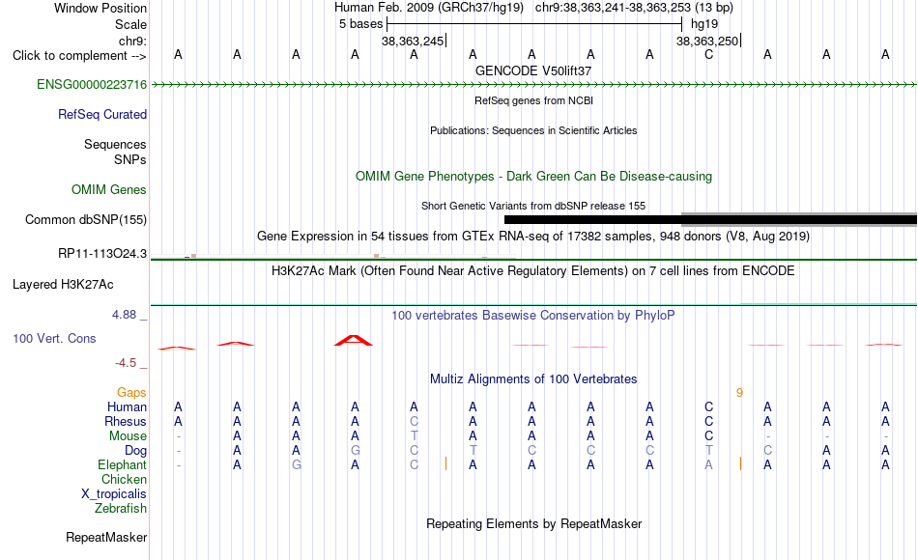Click '100 vertebrates Basewise Conservation by PhyloP' title
Viewport: 918px width, 560px height.
pyautogui.click(x=533, y=316)
